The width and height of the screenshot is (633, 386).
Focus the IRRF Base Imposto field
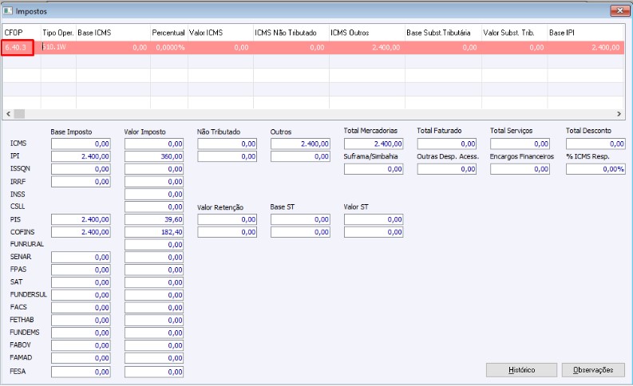(81, 182)
